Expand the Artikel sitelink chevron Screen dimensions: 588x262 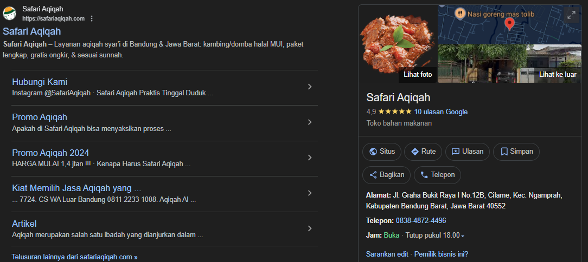pos(309,228)
